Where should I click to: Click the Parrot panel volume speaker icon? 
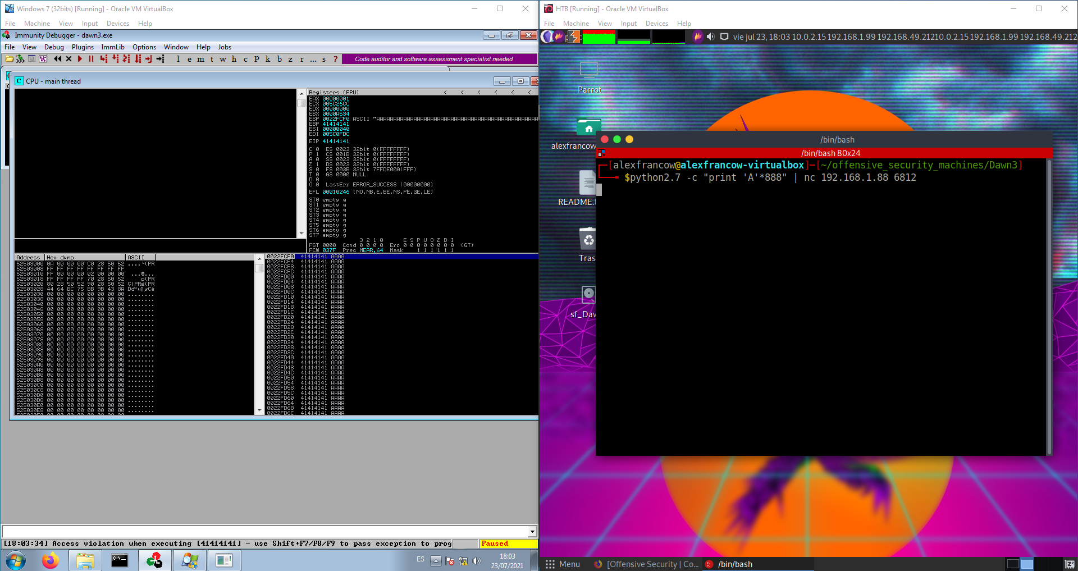(710, 36)
